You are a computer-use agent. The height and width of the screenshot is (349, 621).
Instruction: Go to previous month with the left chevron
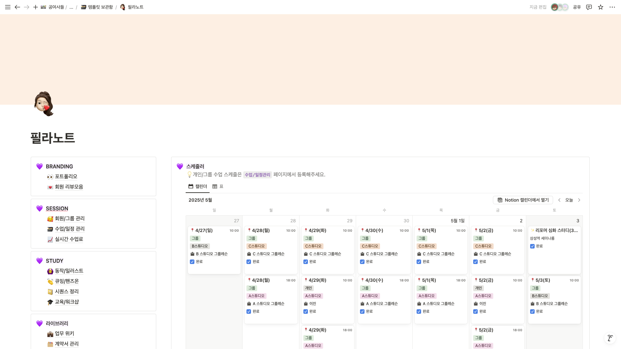click(x=559, y=200)
